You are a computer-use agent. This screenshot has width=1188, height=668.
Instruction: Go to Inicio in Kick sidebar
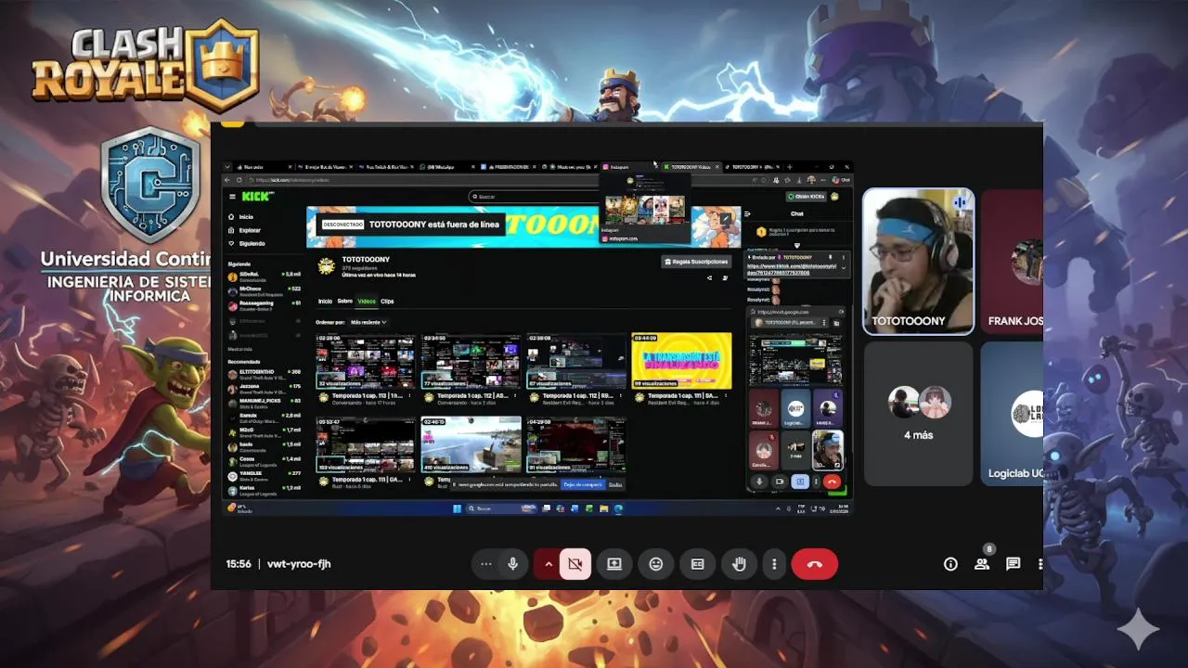click(245, 216)
